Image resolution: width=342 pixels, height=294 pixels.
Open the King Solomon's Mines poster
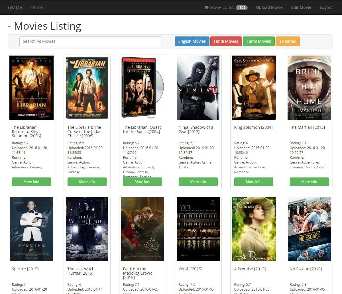[x=254, y=87]
